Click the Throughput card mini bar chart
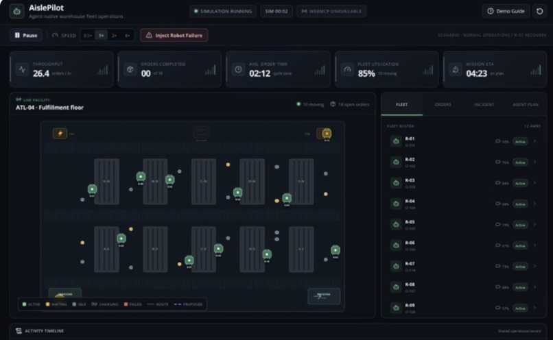 [x=103, y=70]
